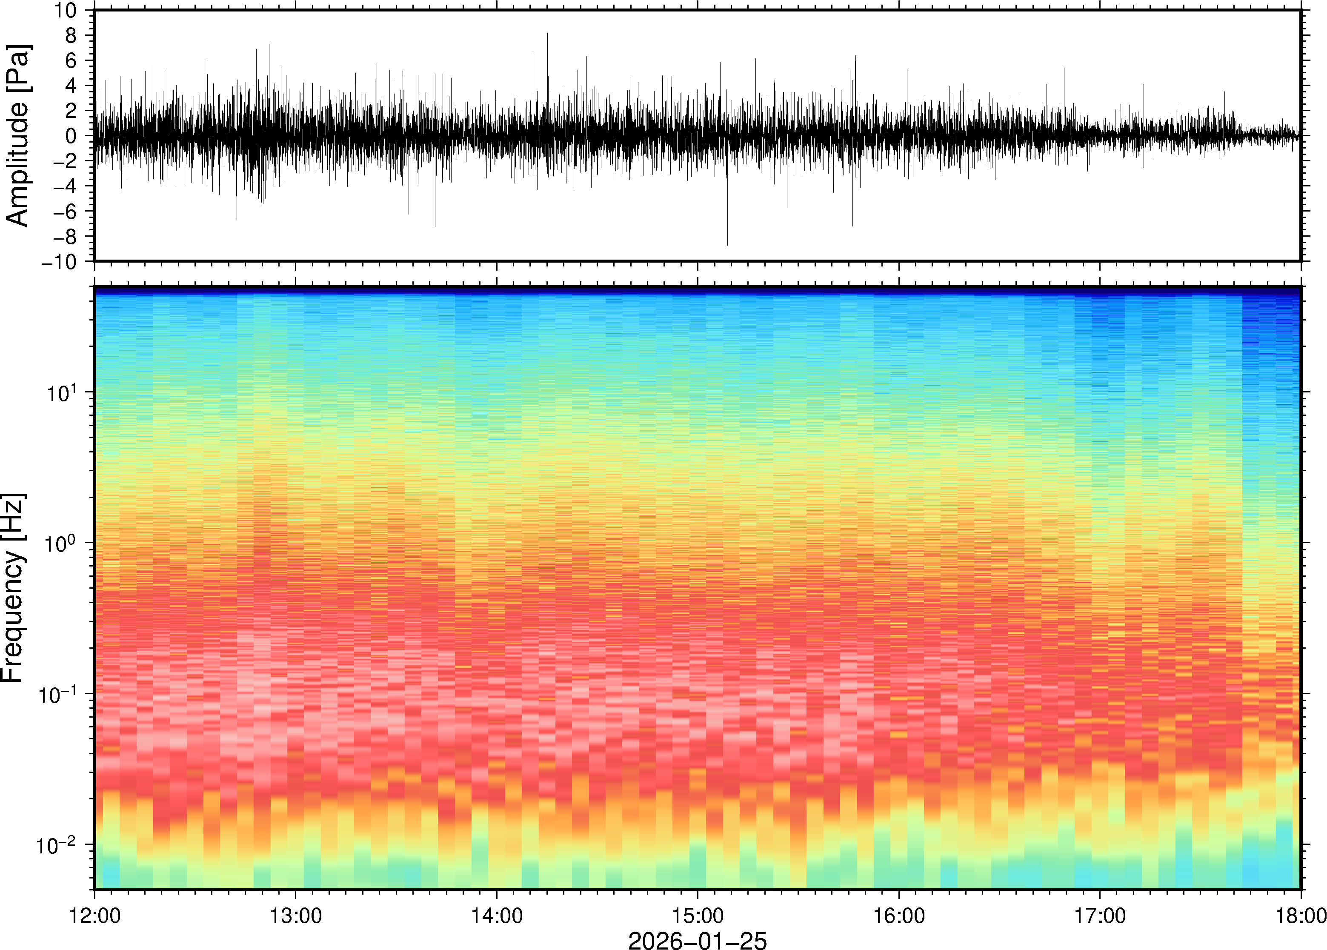Click the 2026-01-25 date label

(x=697, y=940)
